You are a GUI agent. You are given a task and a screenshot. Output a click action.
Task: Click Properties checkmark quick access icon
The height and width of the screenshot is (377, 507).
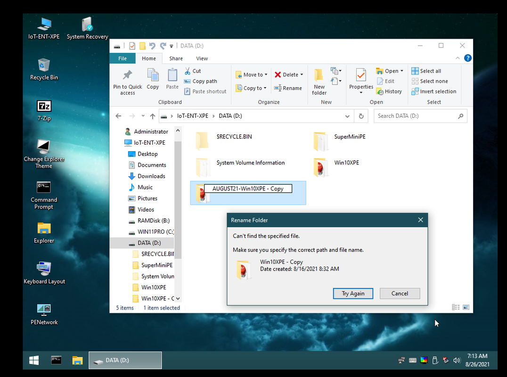click(x=132, y=46)
